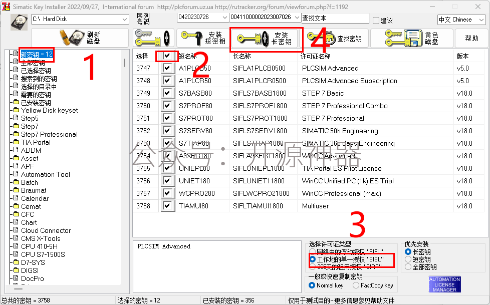490x305 pixels.
Task: Click the hard disk drive icon
Action: [x=19, y=22]
